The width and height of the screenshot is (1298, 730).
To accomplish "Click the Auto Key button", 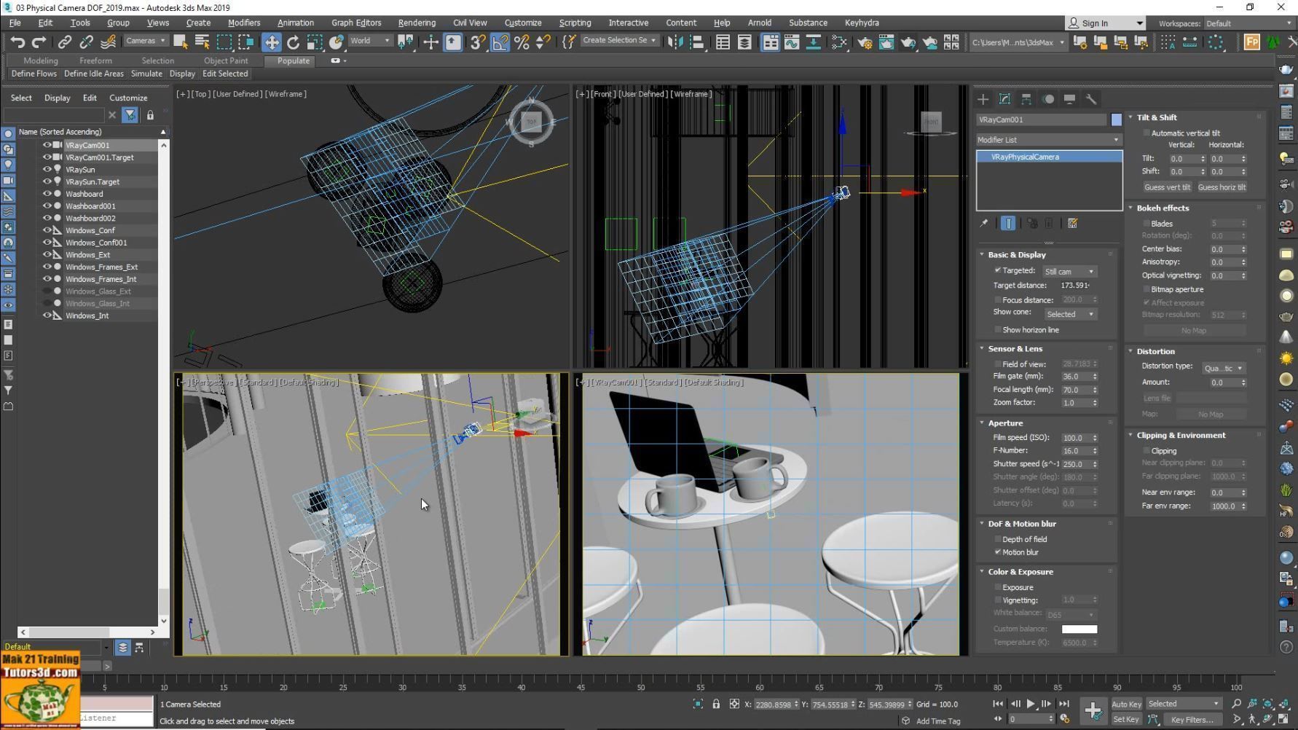I will [x=1126, y=705].
